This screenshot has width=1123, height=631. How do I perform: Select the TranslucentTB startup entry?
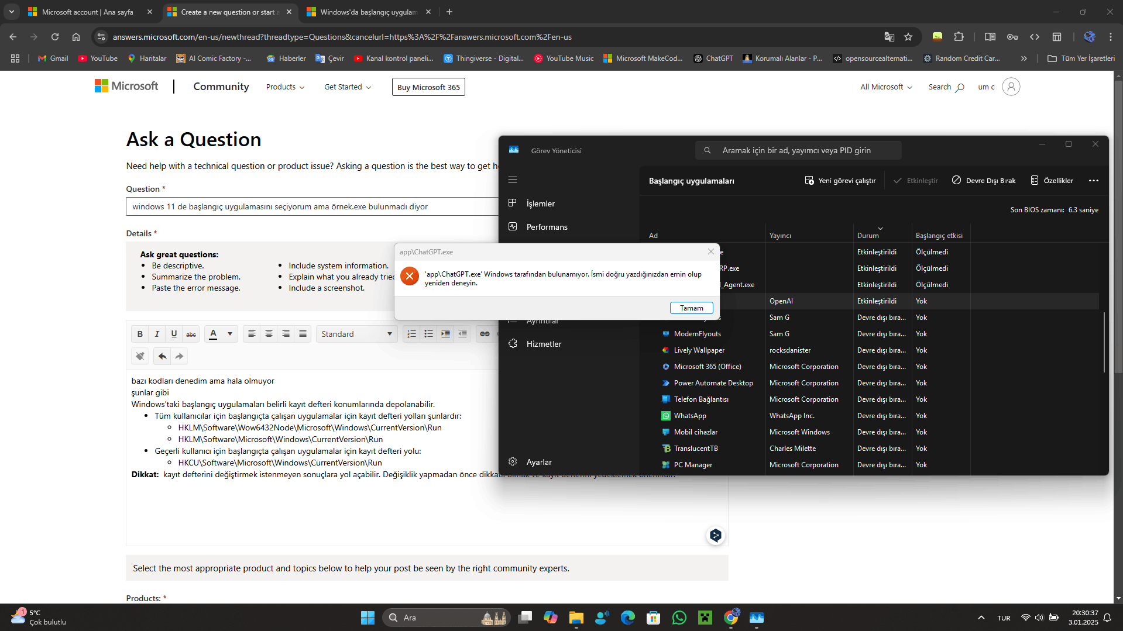coord(868,449)
